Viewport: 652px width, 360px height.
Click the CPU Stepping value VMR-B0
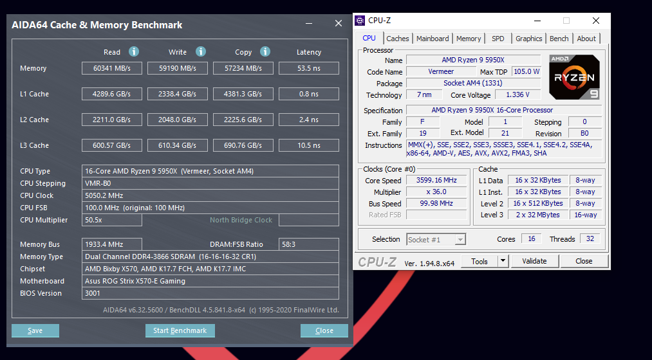click(210, 183)
